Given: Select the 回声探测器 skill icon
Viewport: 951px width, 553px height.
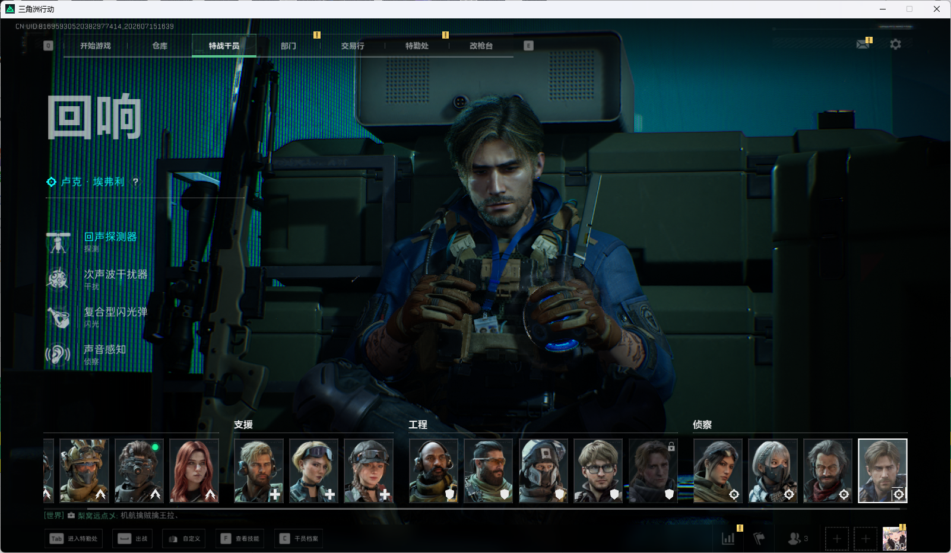Looking at the screenshot, I should tap(58, 242).
